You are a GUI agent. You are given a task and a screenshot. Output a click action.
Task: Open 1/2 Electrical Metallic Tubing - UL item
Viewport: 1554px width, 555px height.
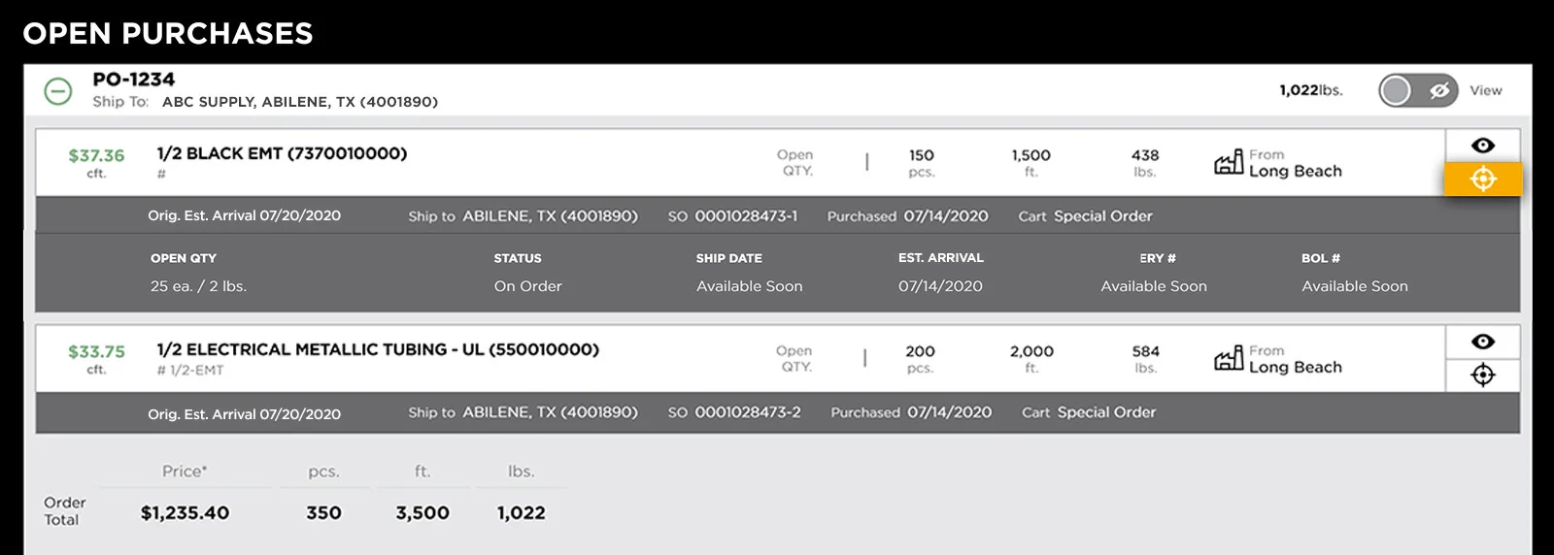click(378, 349)
